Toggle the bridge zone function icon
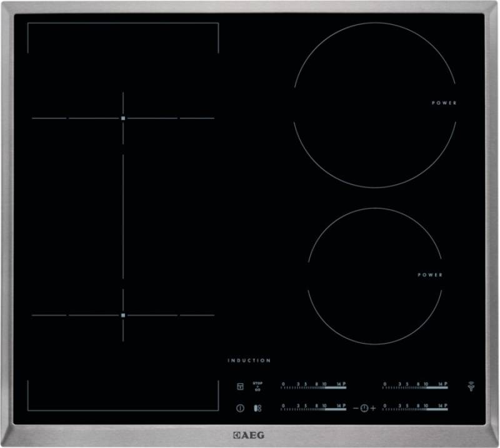Image resolution: width=500 pixels, height=448 pixels. coord(257,408)
